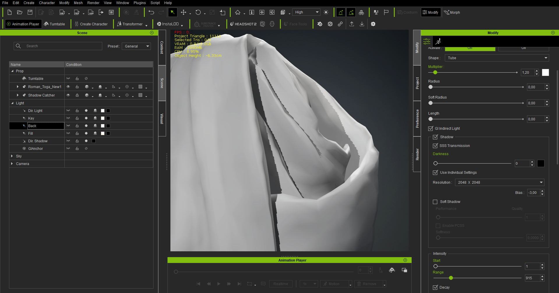Image resolution: width=559 pixels, height=293 pixels.
Task: Select the Rotate tool icon
Action: click(198, 12)
